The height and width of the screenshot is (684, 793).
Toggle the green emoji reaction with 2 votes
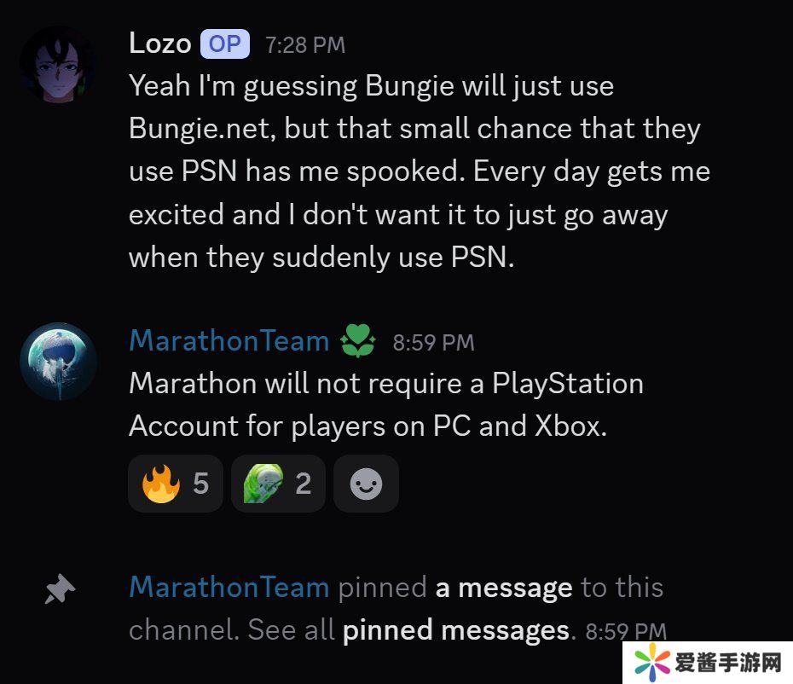[x=278, y=484]
